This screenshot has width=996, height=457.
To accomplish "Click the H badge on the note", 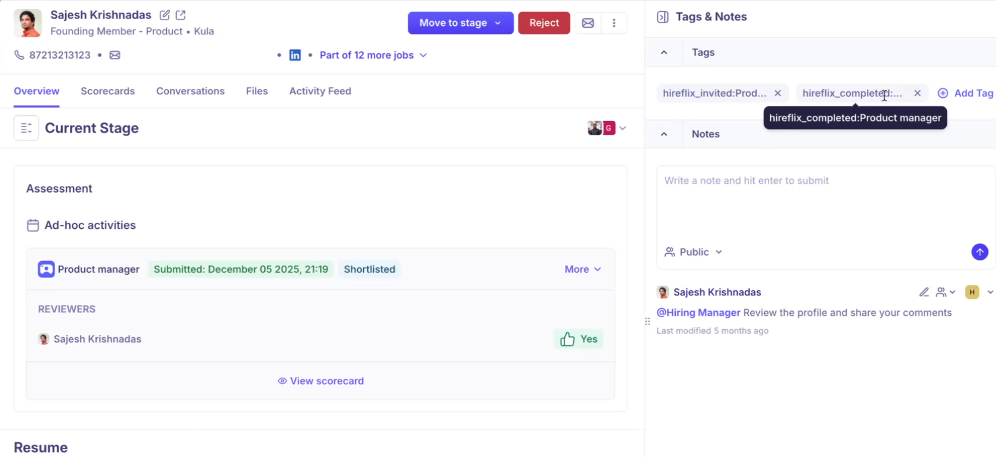I will click(972, 292).
